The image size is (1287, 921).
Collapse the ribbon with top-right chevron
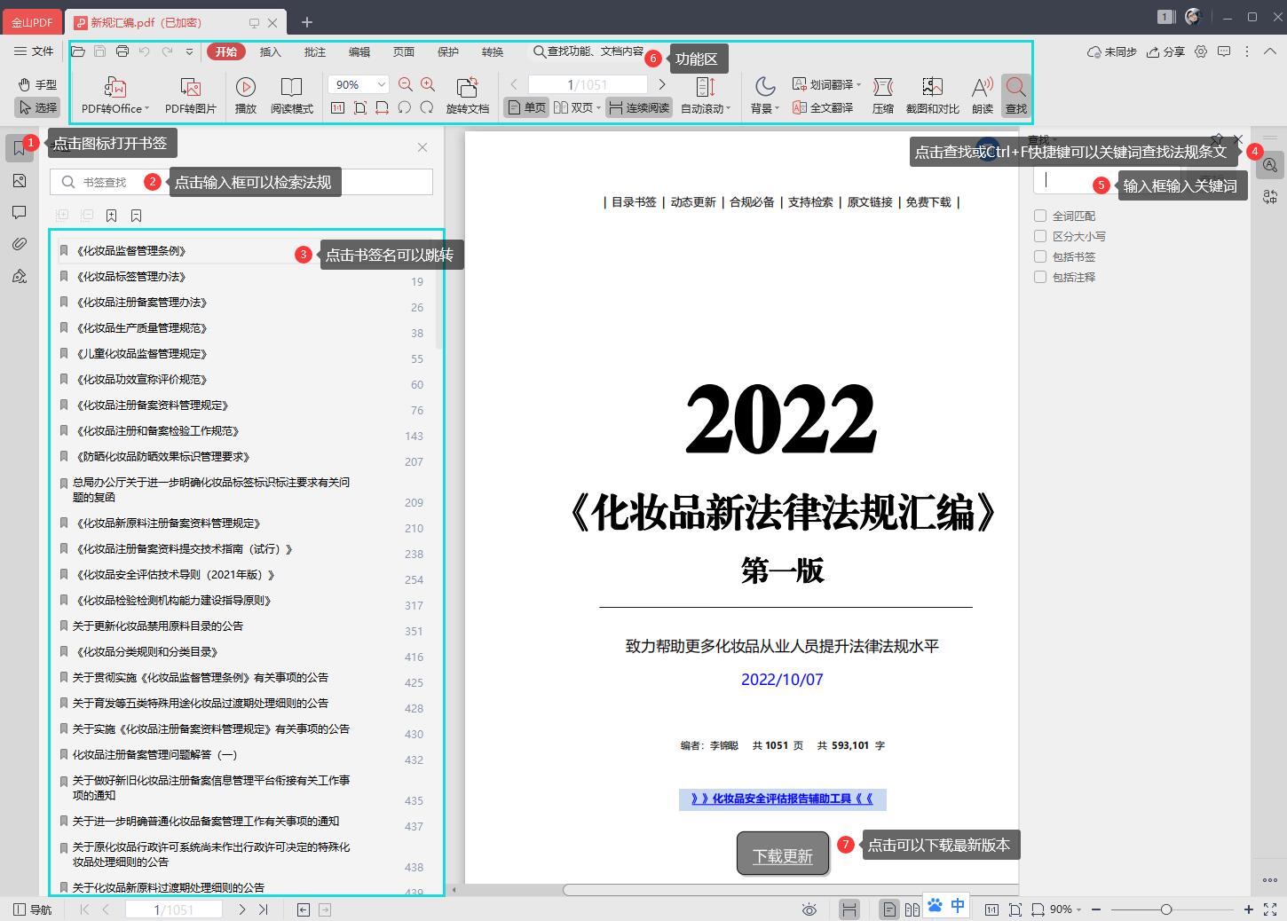(x=1270, y=51)
